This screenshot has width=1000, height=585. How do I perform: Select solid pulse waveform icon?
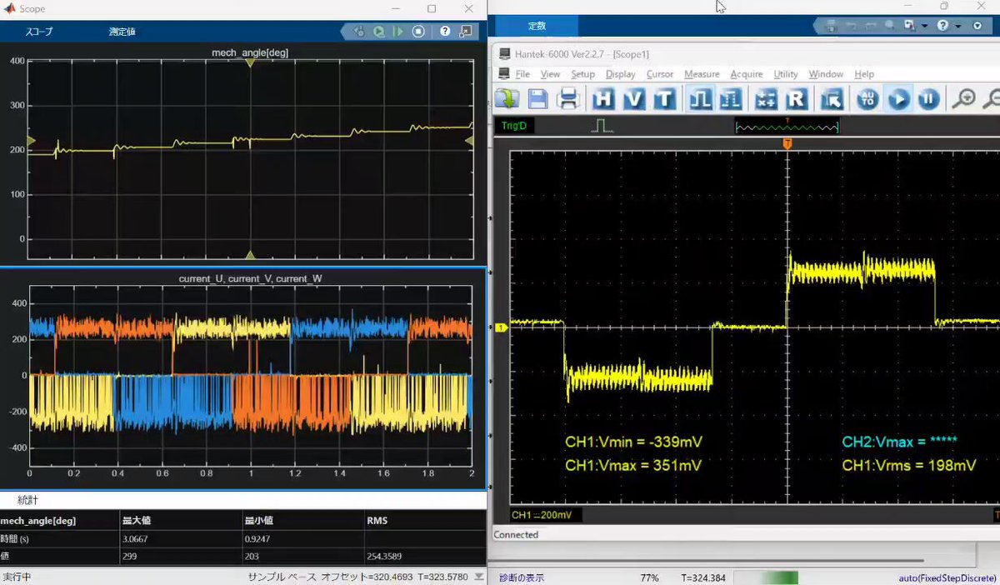tap(701, 99)
